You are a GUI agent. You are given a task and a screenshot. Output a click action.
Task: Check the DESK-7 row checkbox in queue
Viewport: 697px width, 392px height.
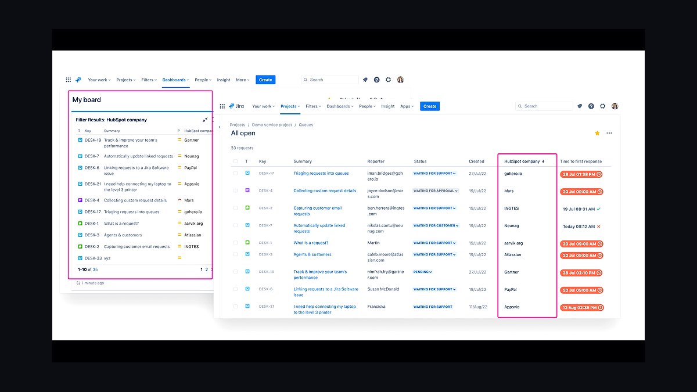pyautogui.click(x=235, y=225)
